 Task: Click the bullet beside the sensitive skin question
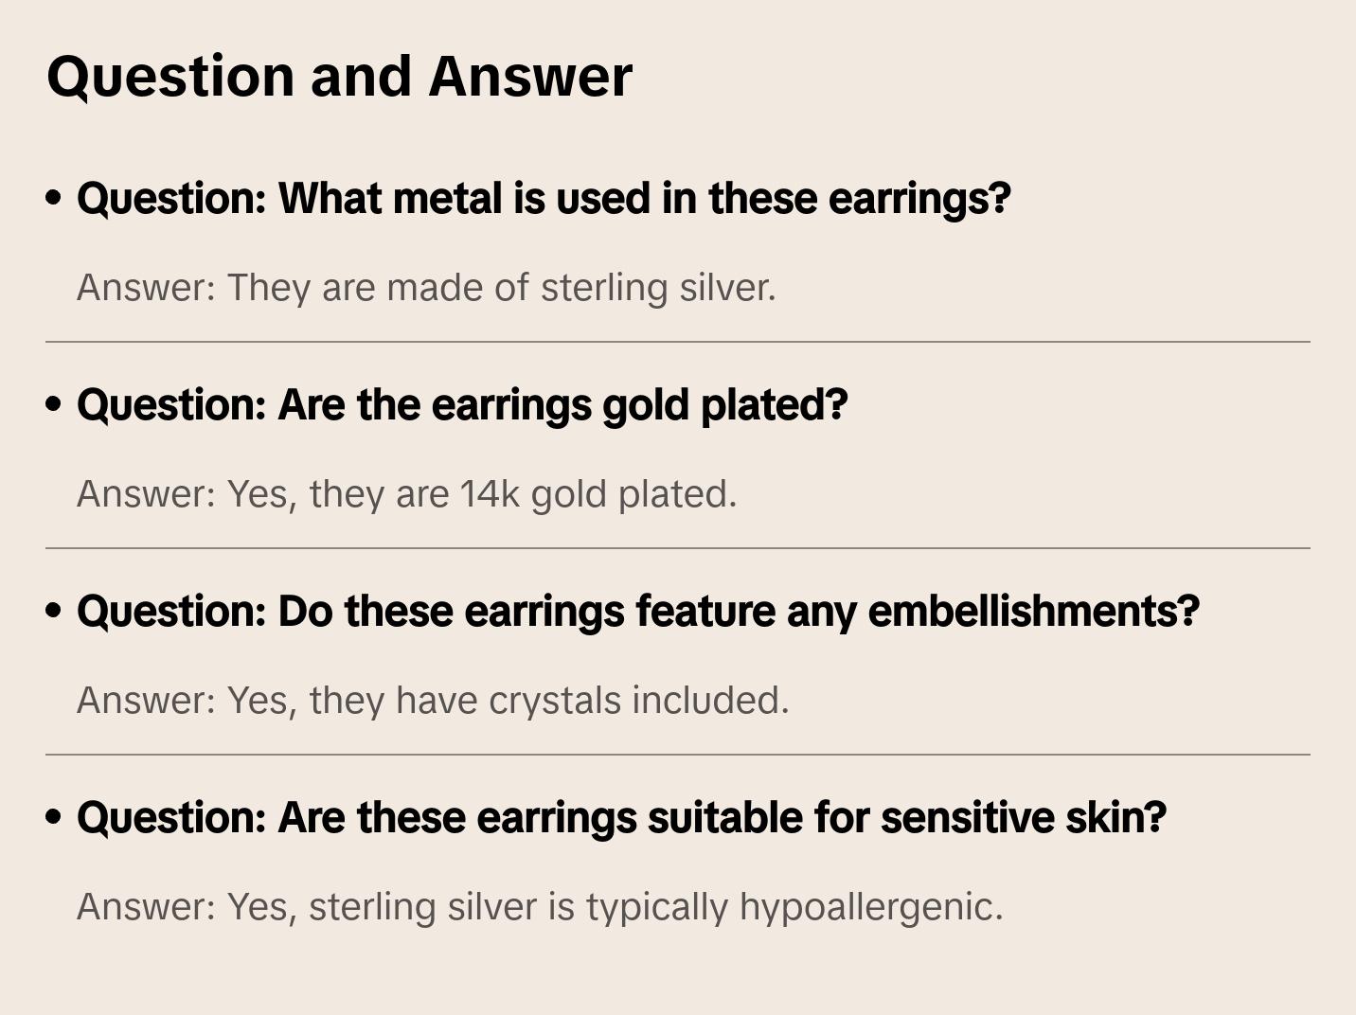(x=54, y=817)
